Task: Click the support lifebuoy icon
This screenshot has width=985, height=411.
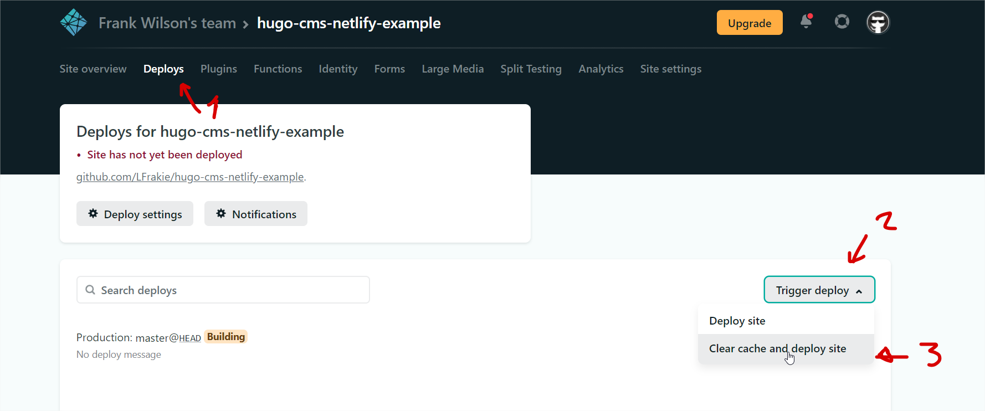Action: click(x=842, y=22)
